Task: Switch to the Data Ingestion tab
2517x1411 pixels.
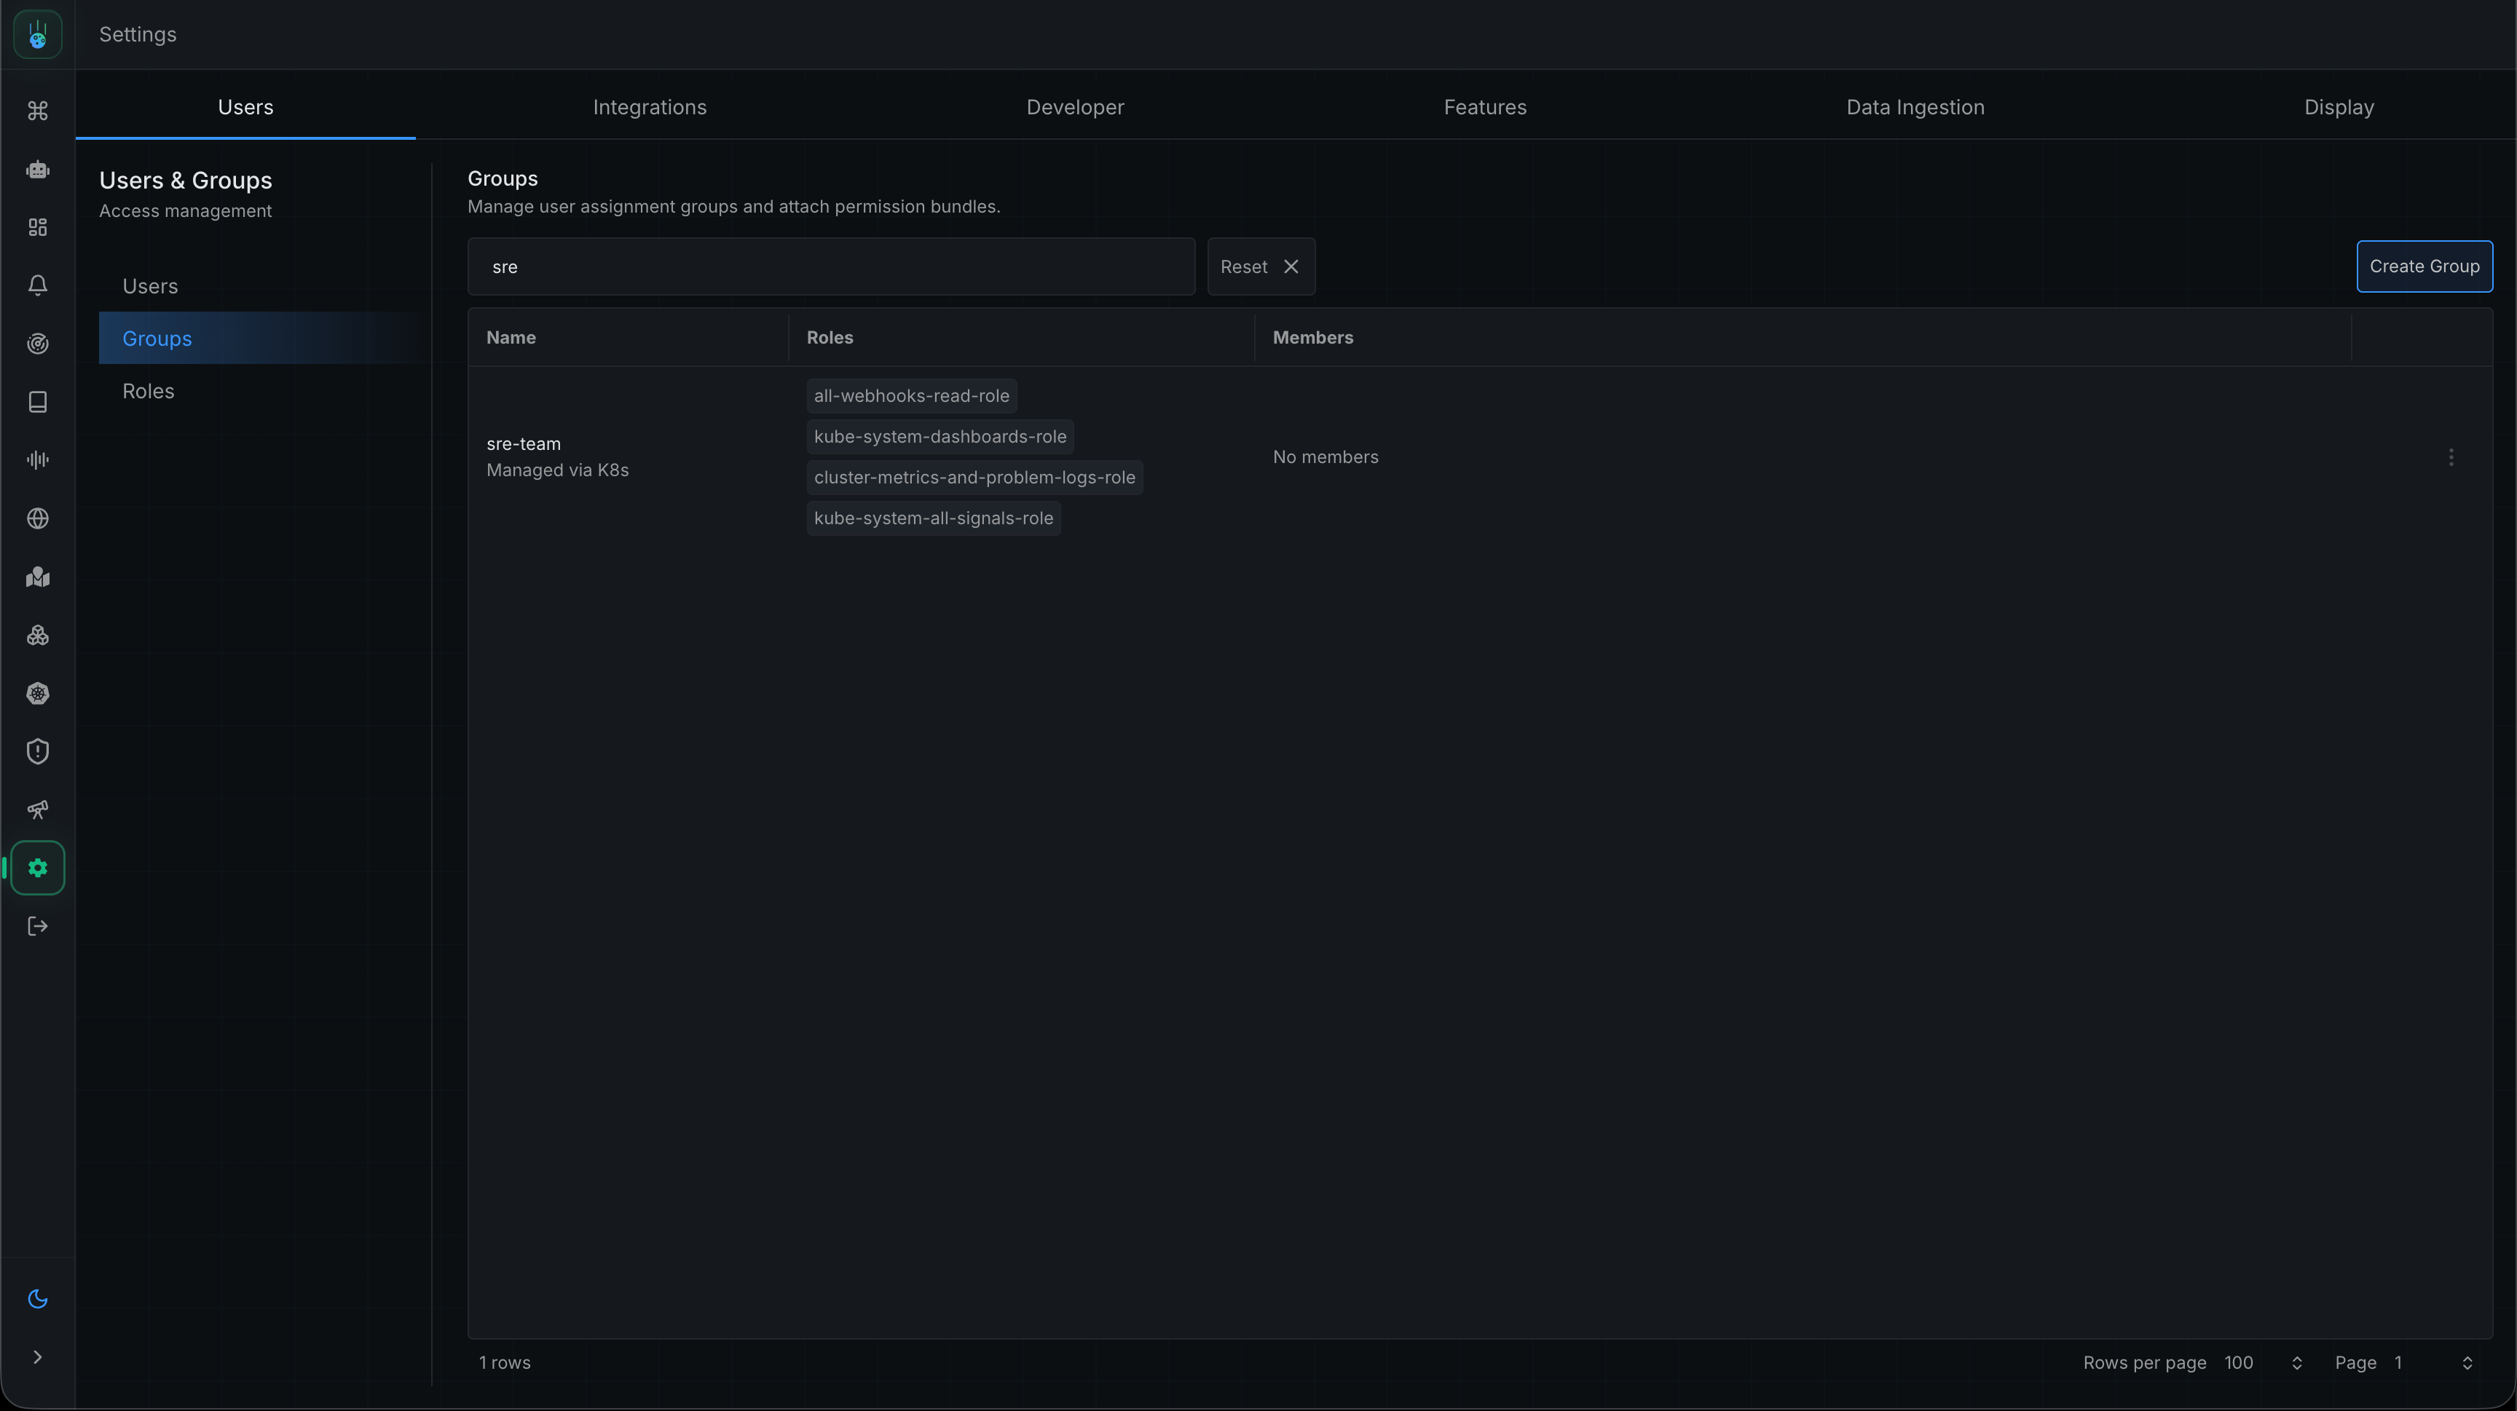Action: point(1915,106)
